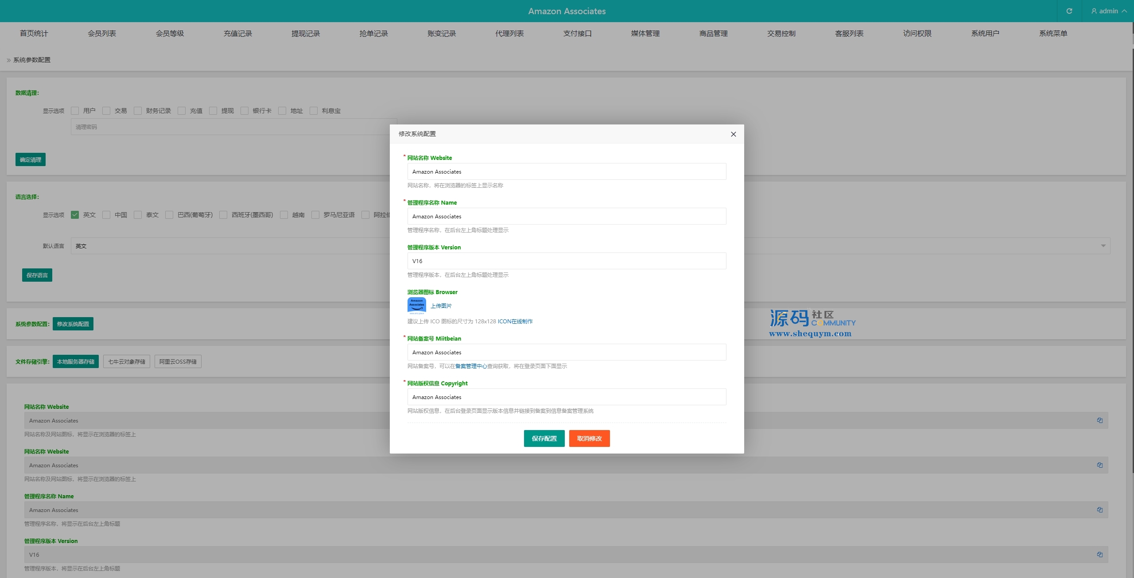
Task: Select 阿里云OSS存储 storage engine
Action: click(178, 361)
